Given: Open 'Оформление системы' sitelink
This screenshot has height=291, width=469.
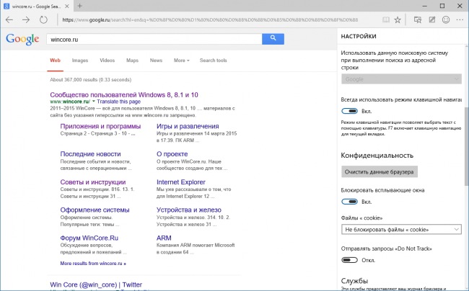Looking at the screenshot, I should [x=95, y=210].
